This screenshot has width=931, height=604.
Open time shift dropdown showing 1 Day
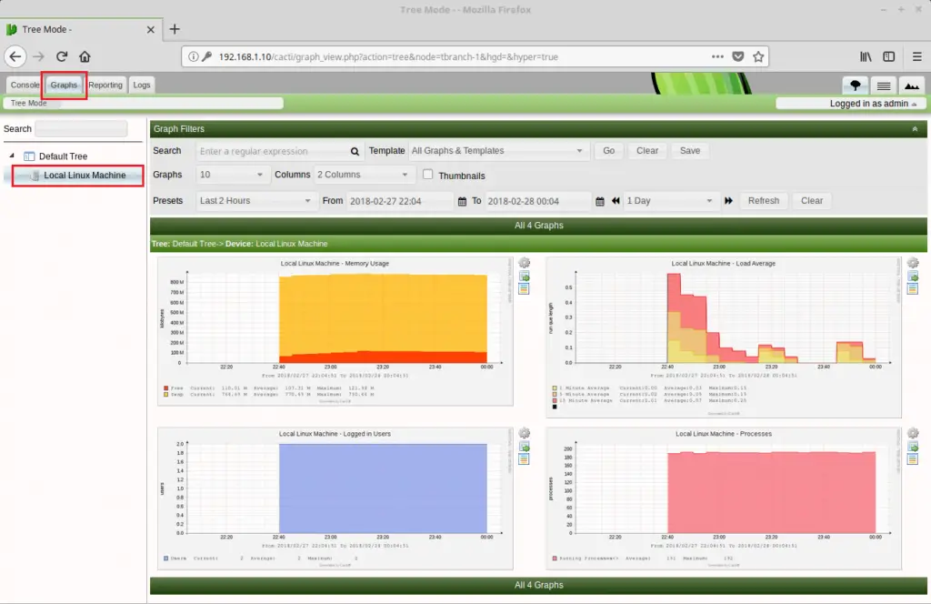click(670, 201)
